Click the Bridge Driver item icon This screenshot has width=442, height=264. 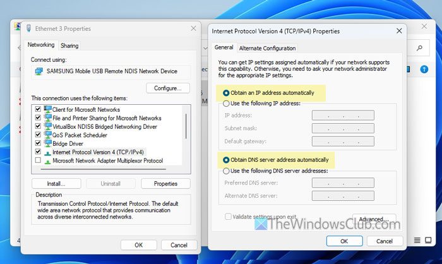click(47, 143)
